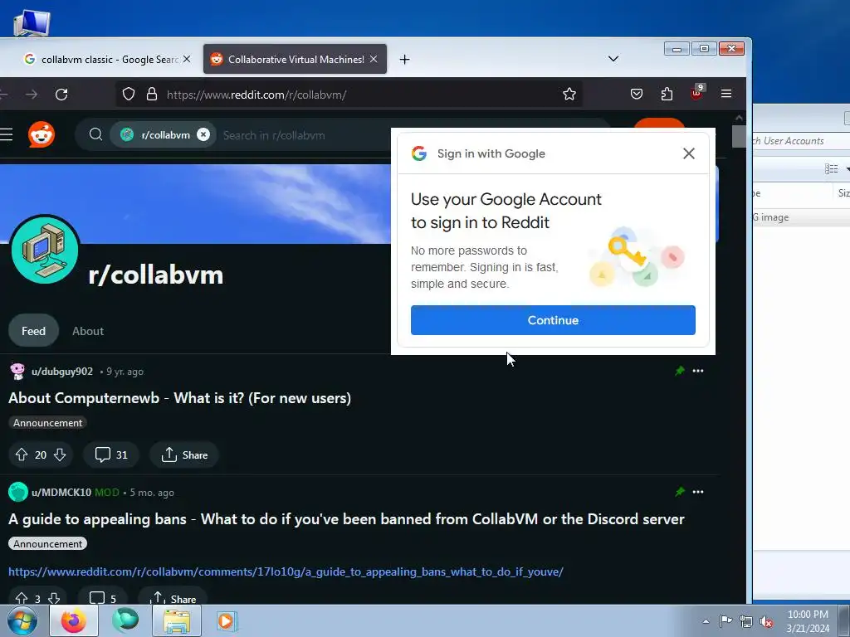Share the About Computernewb post
Image resolution: width=850 pixels, height=637 pixels.
click(x=184, y=455)
